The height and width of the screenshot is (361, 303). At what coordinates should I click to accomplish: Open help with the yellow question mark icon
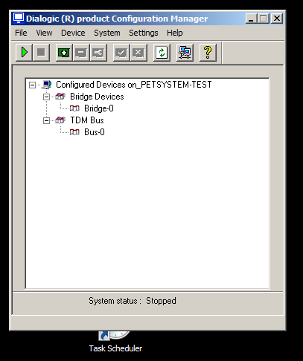[208, 53]
